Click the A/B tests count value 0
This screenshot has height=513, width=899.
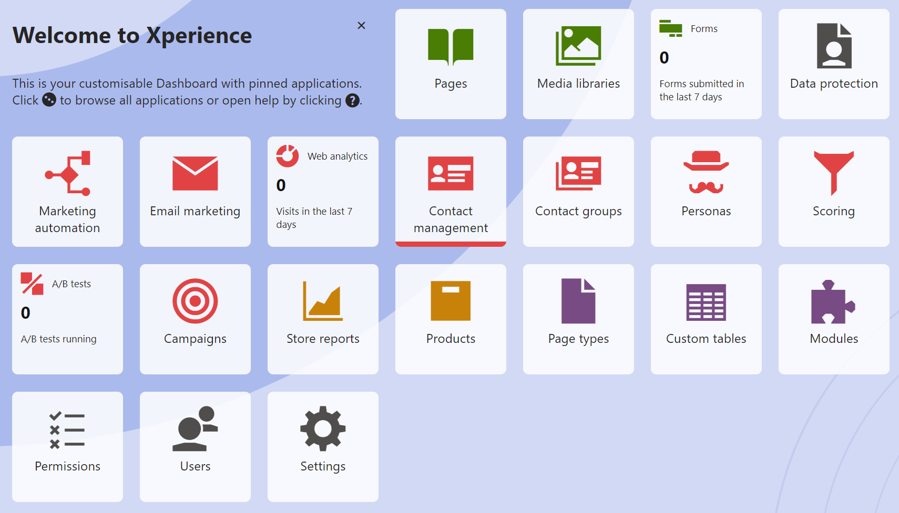click(x=26, y=312)
